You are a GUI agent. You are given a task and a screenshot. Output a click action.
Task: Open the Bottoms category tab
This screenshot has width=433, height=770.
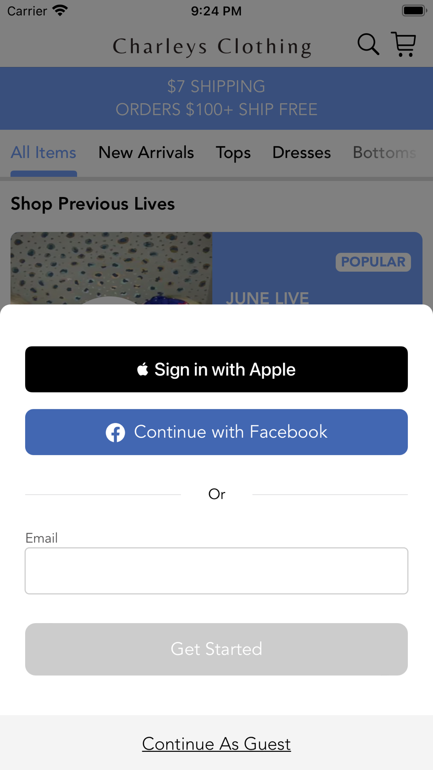tap(385, 152)
